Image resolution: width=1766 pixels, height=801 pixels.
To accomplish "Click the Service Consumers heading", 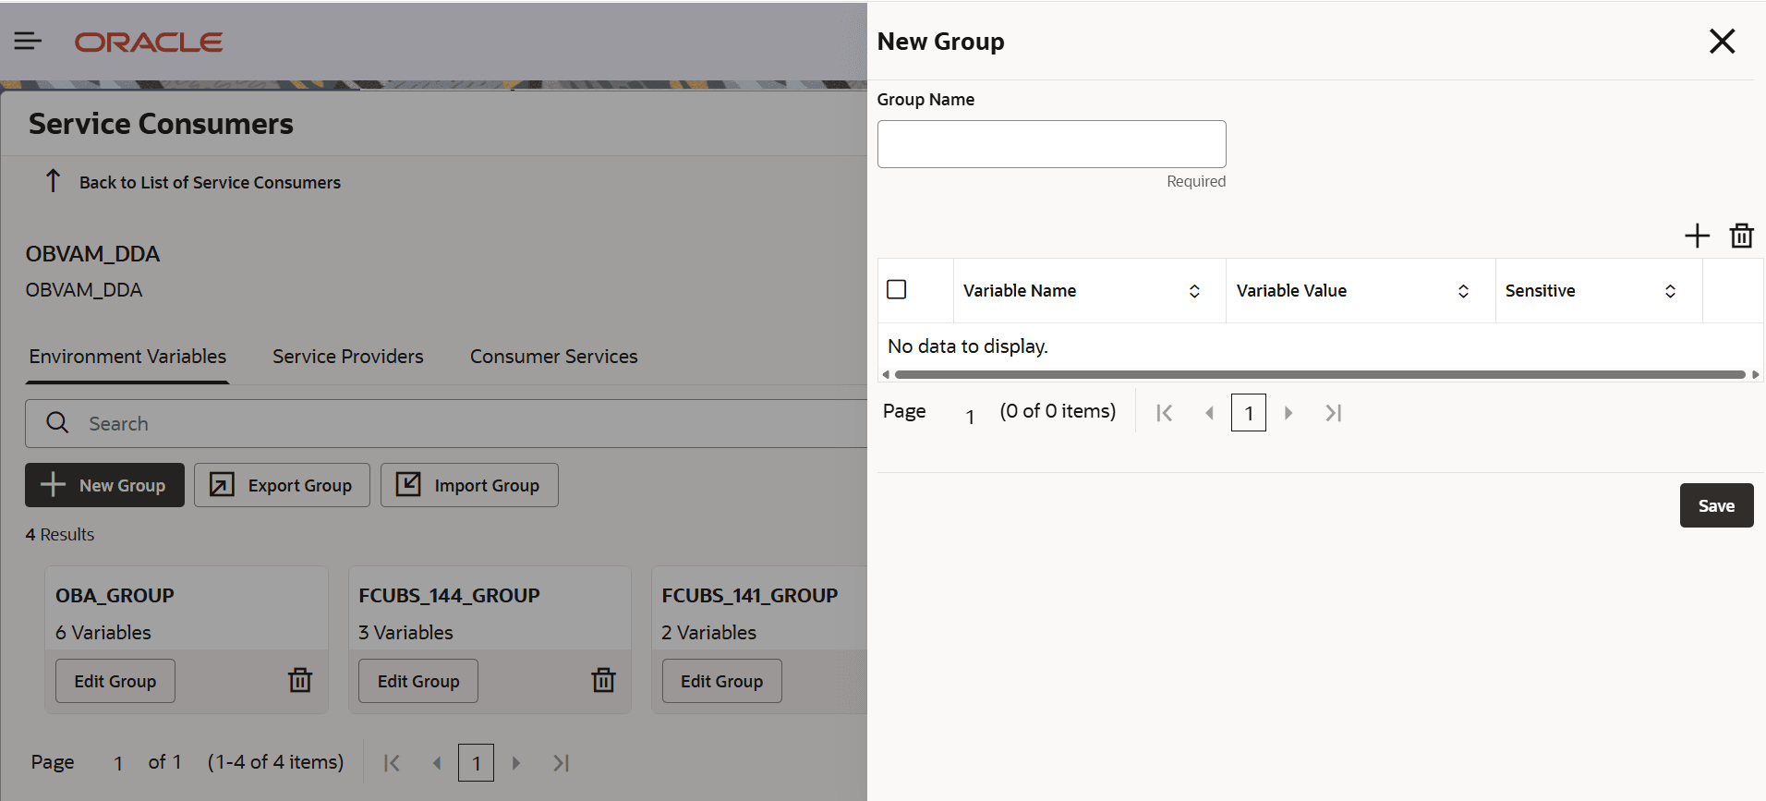I will point(161,124).
